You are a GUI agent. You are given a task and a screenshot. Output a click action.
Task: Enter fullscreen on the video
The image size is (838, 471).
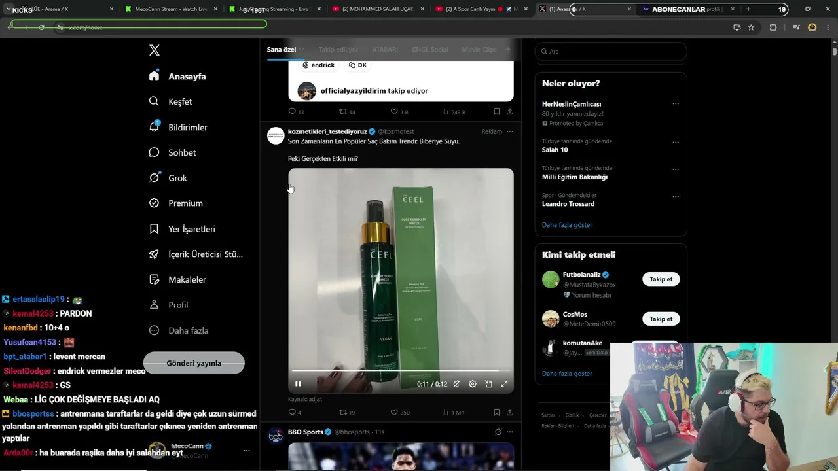(504, 384)
